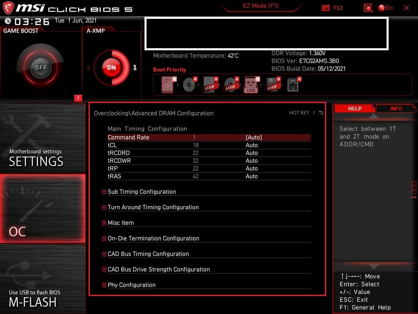Viewport: 418px width, 314px height.
Task: Select the USB CD/DVD boot device
Action: tap(231, 85)
